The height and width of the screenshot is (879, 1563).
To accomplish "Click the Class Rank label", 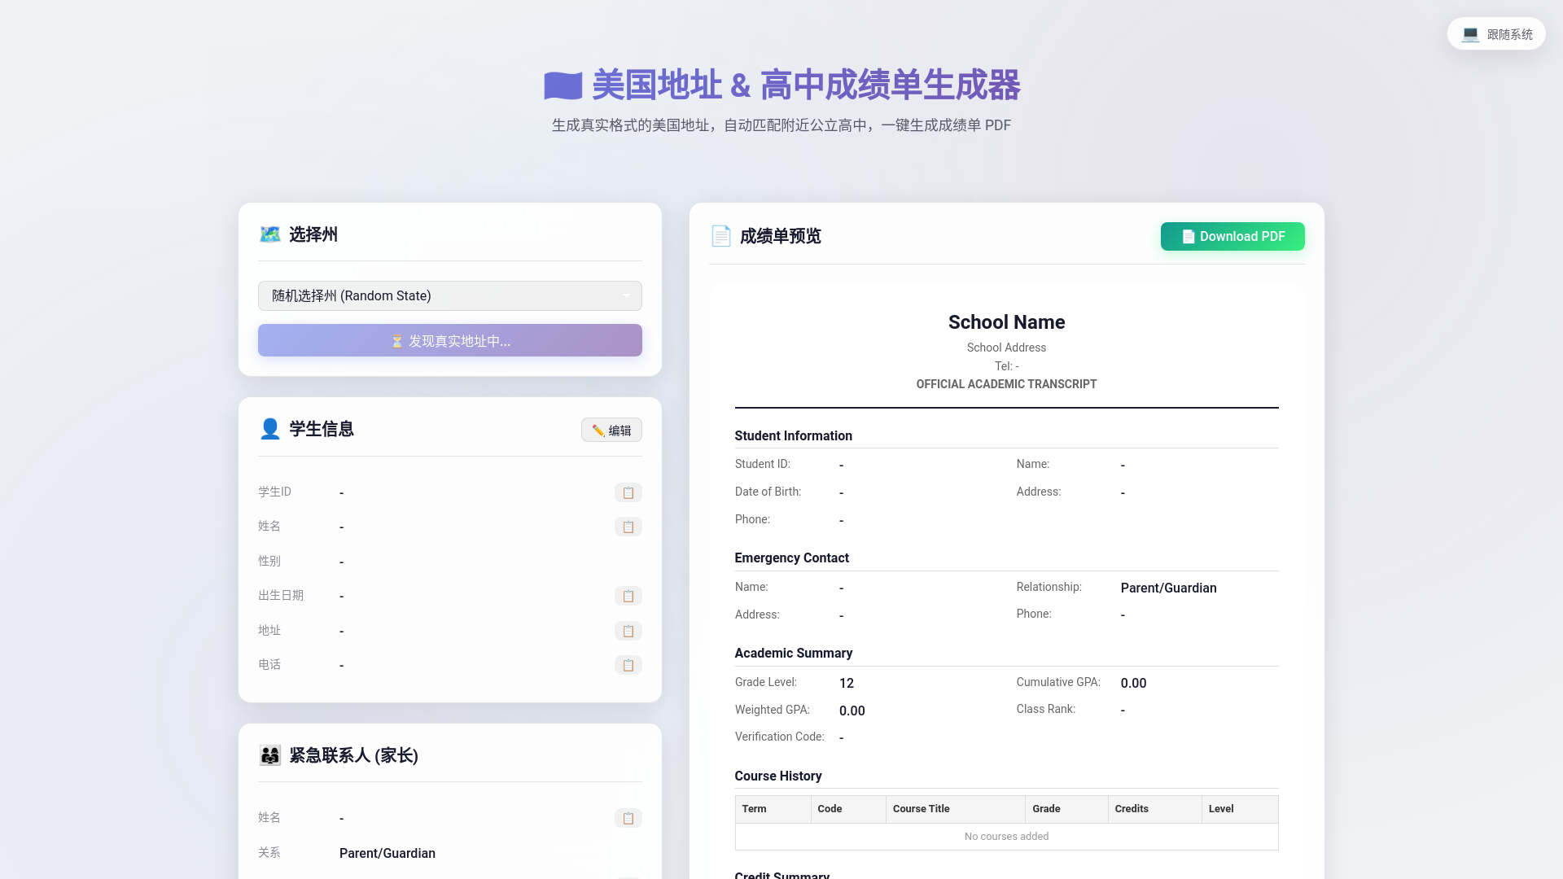I will [x=1045, y=709].
